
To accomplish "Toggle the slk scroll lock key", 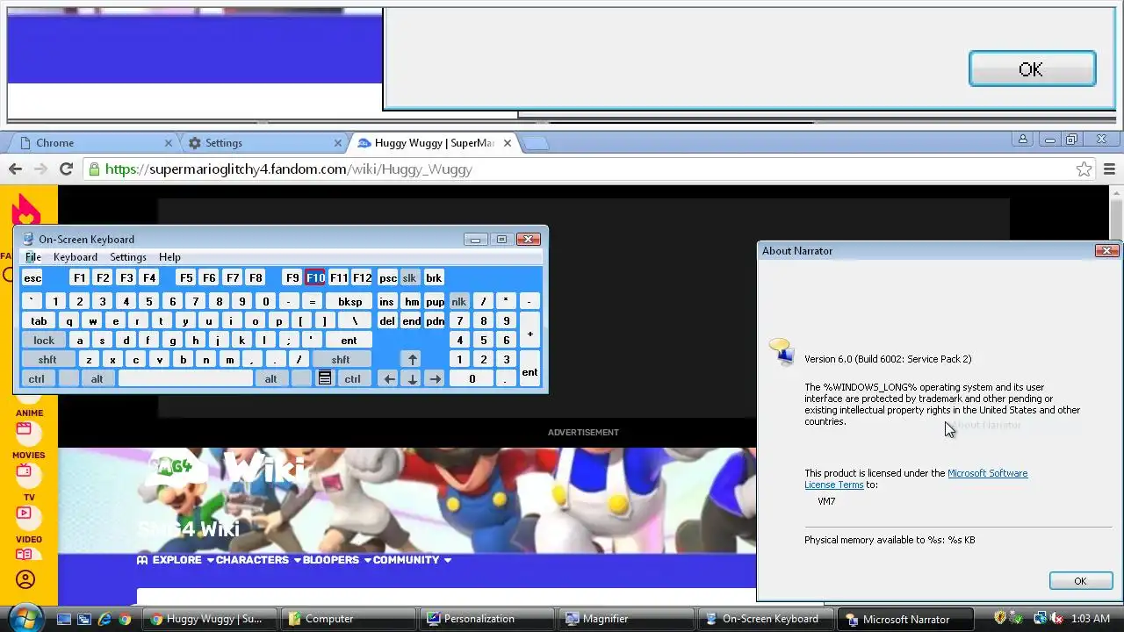I will (x=409, y=278).
